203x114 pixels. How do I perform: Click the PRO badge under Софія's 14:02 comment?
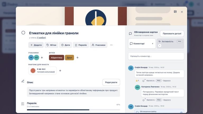(159, 80)
